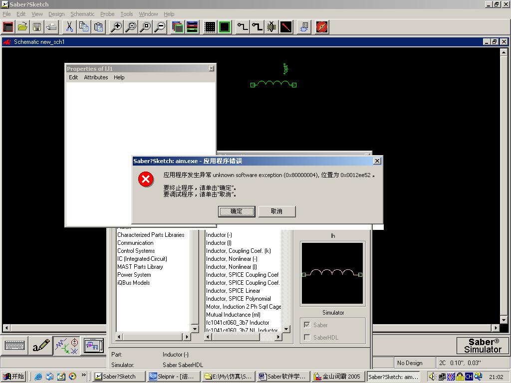Select Motor, Induction 2 Ph Sqrl Cage

point(243,307)
